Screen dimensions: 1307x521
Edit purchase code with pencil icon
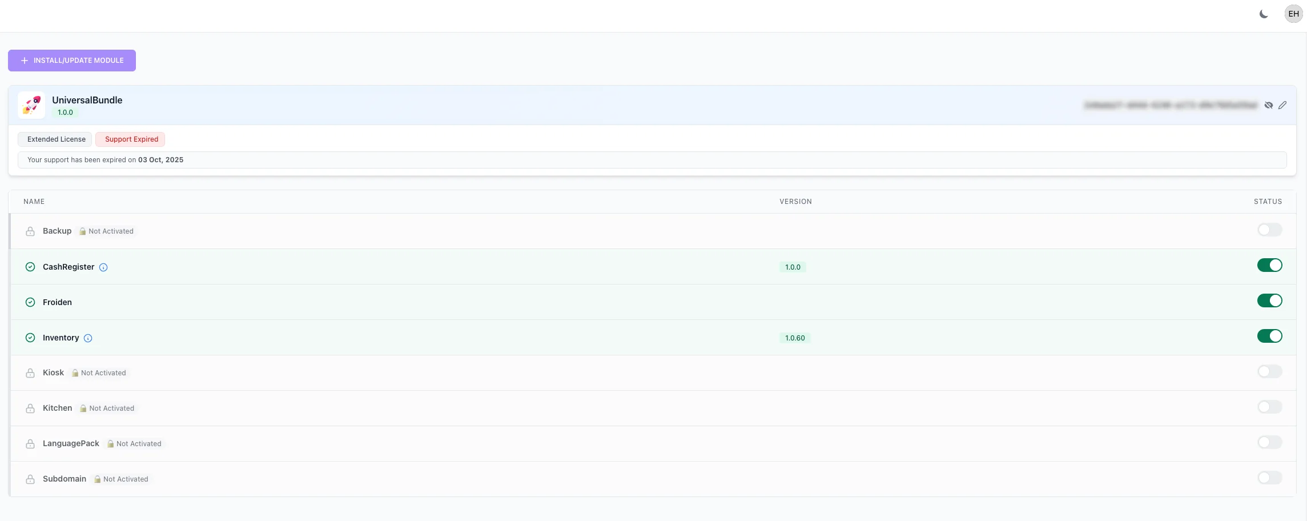tap(1282, 105)
